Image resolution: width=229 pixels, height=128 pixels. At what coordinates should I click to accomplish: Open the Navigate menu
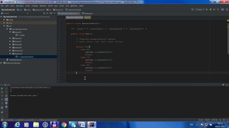coord(20,6)
